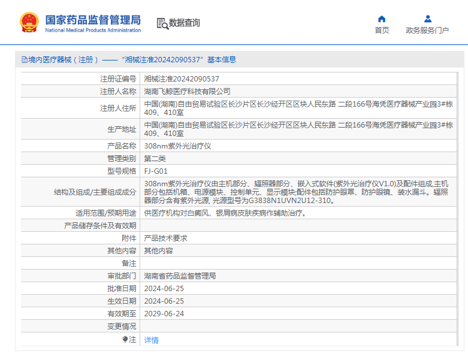
Task: Select the effective date in 生效日期 row
Action: coord(164,301)
